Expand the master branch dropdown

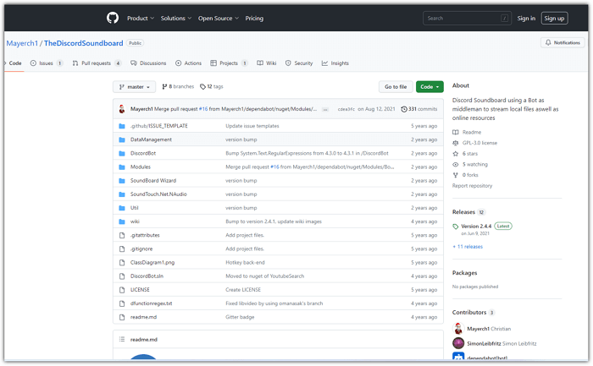[135, 86]
